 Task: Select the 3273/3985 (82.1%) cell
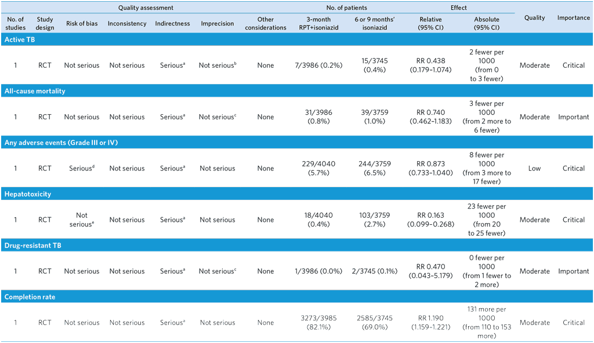tap(318, 323)
